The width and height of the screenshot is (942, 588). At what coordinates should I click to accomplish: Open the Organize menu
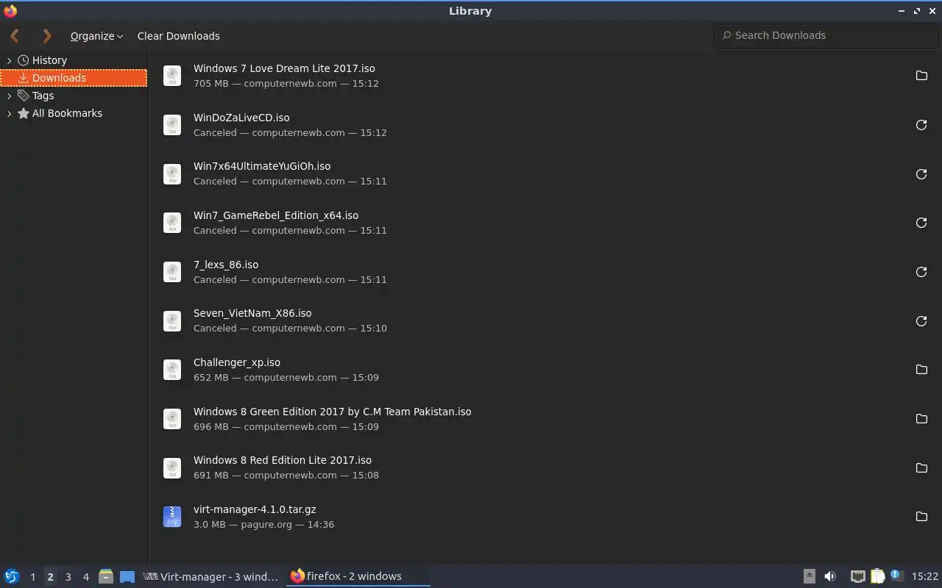pyautogui.click(x=96, y=36)
